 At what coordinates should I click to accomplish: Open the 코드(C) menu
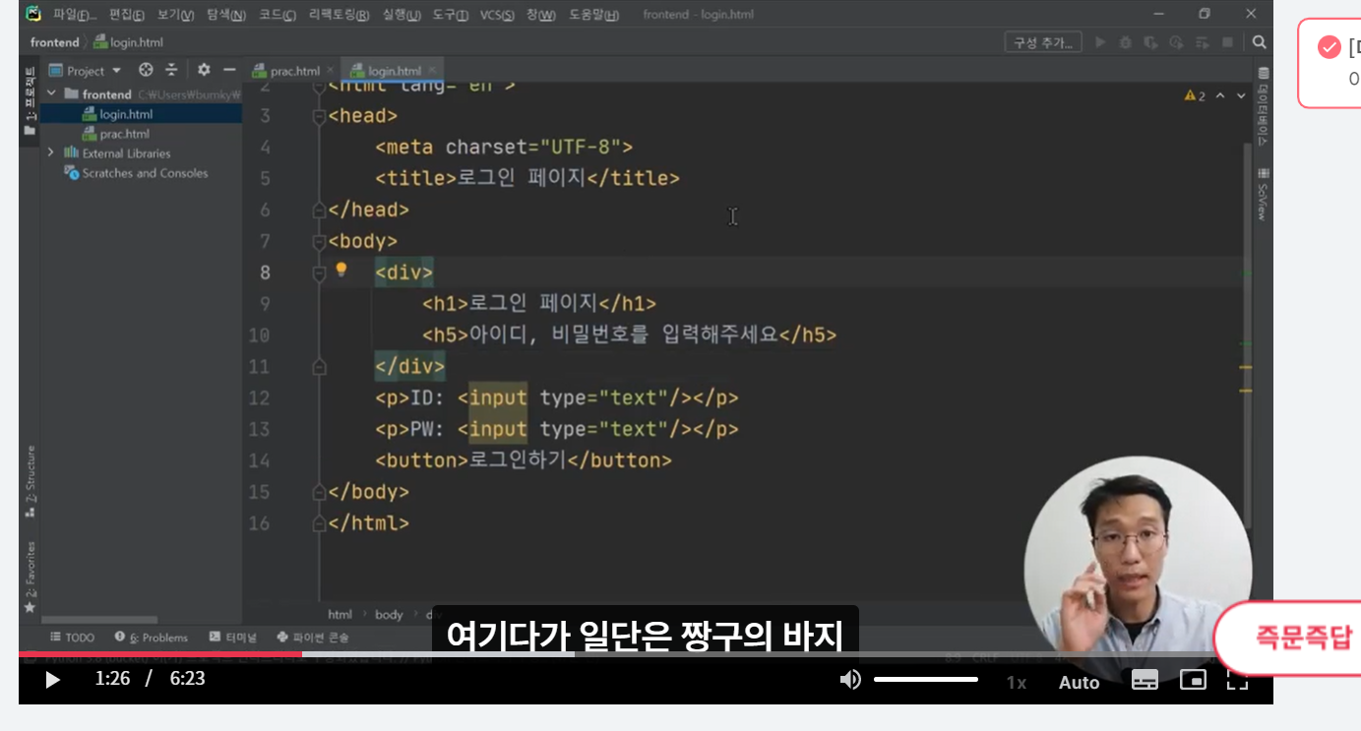(x=278, y=15)
